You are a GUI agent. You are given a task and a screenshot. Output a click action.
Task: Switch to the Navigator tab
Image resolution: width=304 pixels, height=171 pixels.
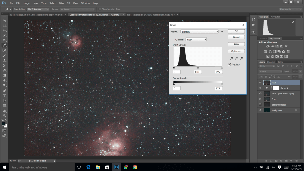click(x=275, y=17)
